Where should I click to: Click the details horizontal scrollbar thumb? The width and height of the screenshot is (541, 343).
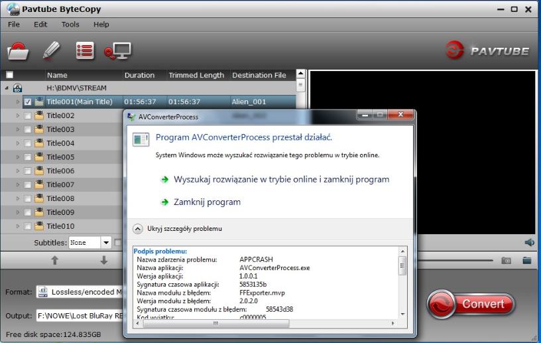(x=216, y=323)
